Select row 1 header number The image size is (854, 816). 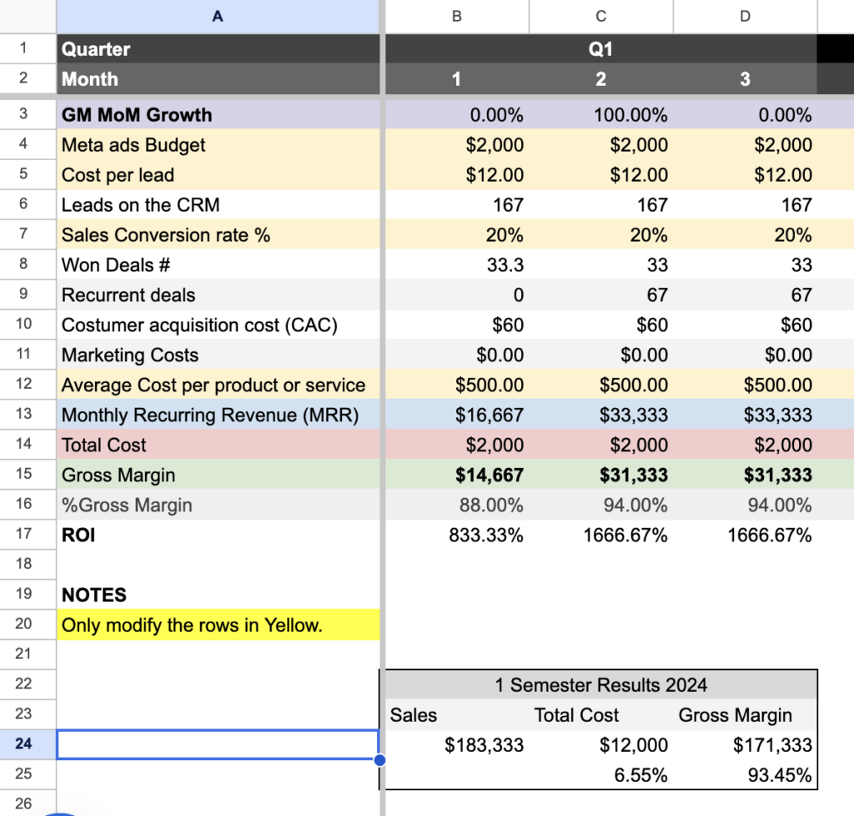pyautogui.click(x=23, y=48)
